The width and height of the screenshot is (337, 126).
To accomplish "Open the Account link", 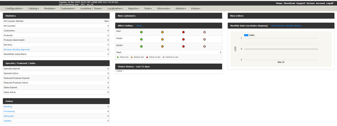I will coord(320,3).
